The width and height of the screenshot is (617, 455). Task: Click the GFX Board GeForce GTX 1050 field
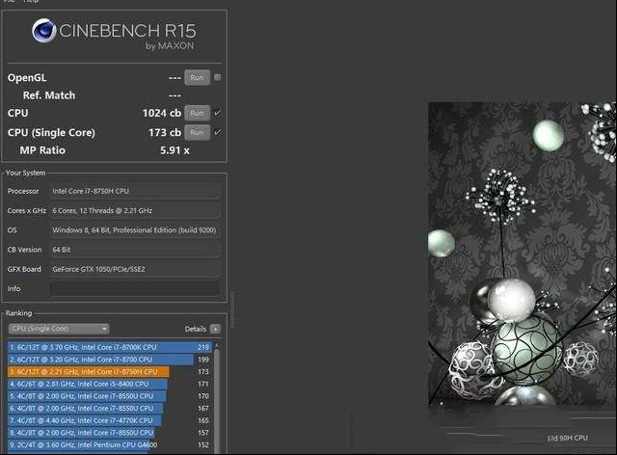pyautogui.click(x=135, y=269)
